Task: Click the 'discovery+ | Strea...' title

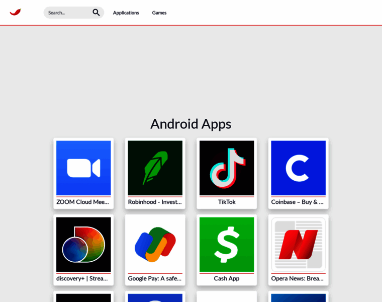Action: [x=82, y=278]
